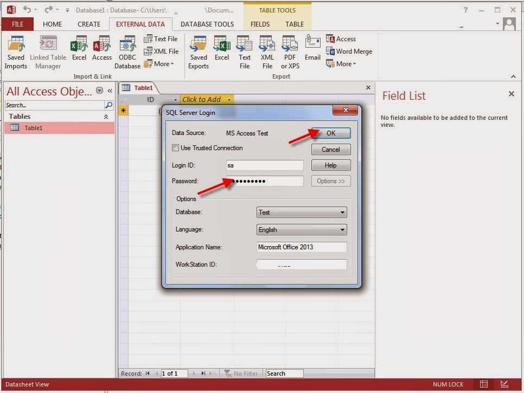Click OK in the SQL Server Login dialog
The width and height of the screenshot is (524, 393).
point(331,133)
